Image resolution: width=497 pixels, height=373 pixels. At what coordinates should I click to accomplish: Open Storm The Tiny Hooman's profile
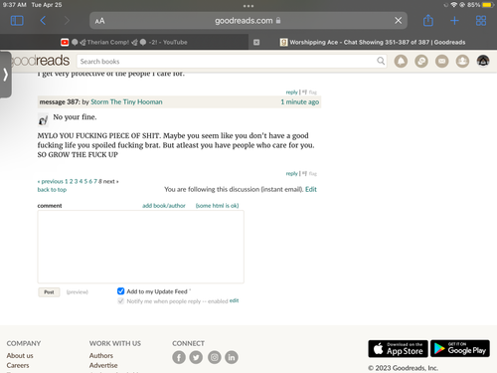coord(126,101)
